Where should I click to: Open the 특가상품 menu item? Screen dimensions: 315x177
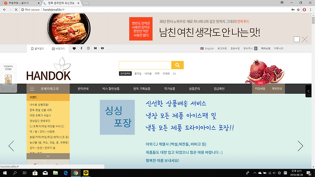click(x=170, y=88)
